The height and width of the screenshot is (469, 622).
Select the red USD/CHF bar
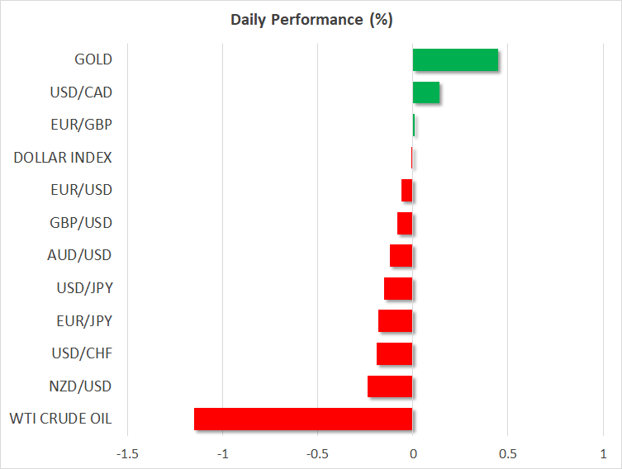pyautogui.click(x=394, y=353)
